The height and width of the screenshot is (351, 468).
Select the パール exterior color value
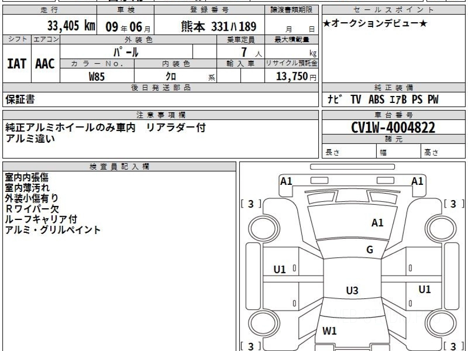click(x=126, y=51)
